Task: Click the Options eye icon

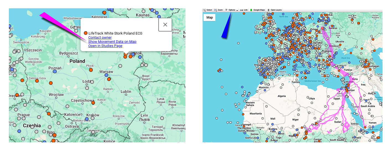Action: [226, 10]
